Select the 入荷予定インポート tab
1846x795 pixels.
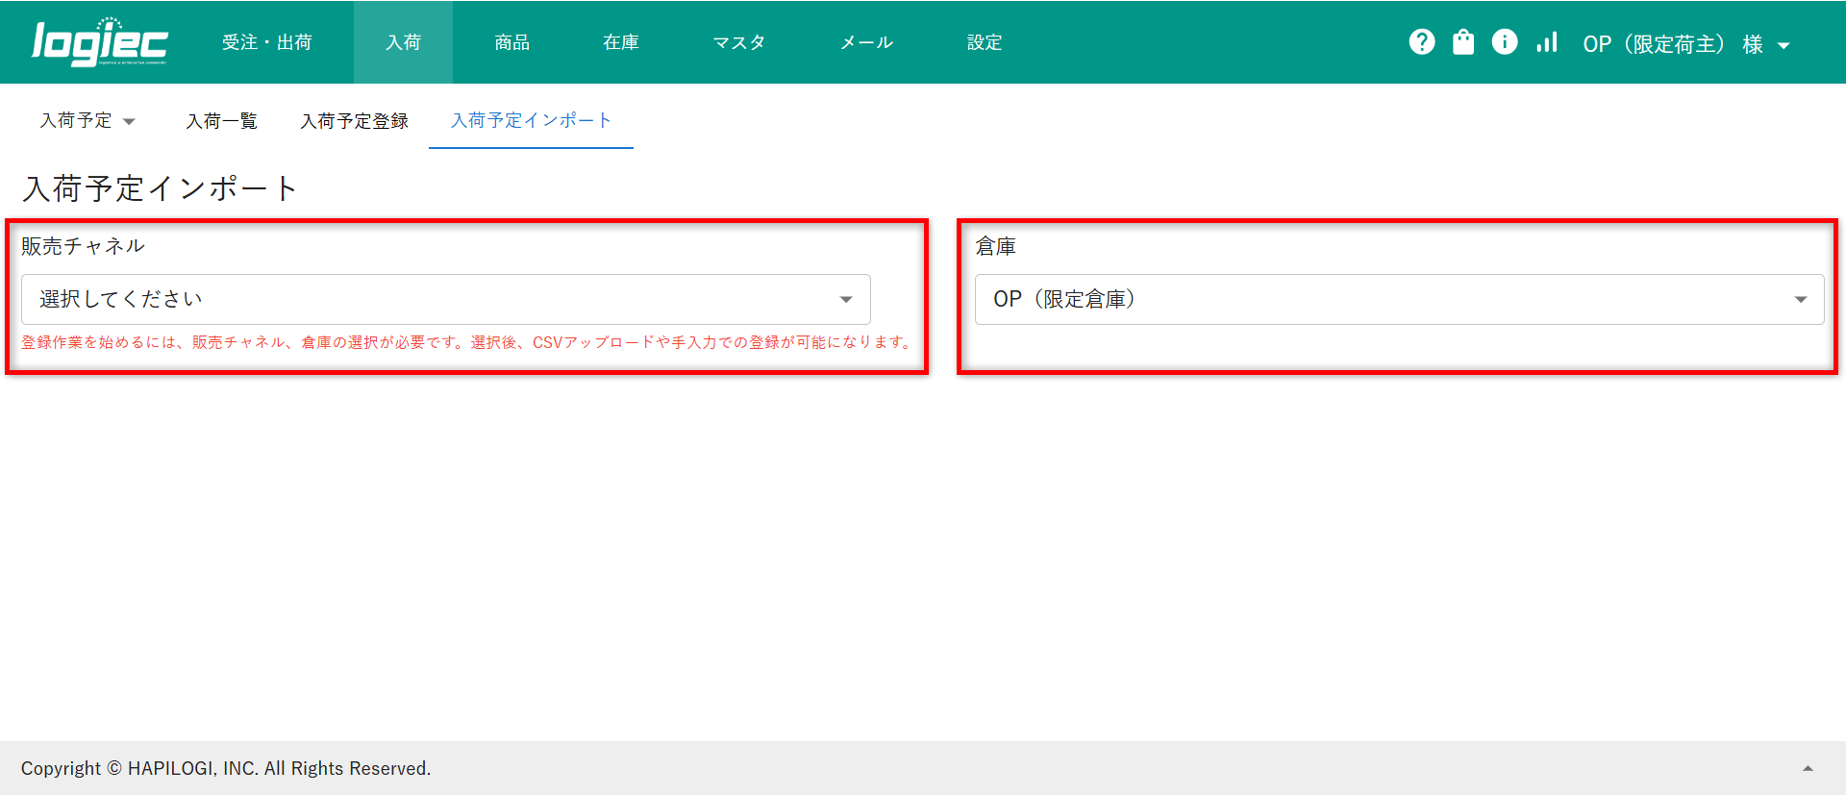(531, 120)
